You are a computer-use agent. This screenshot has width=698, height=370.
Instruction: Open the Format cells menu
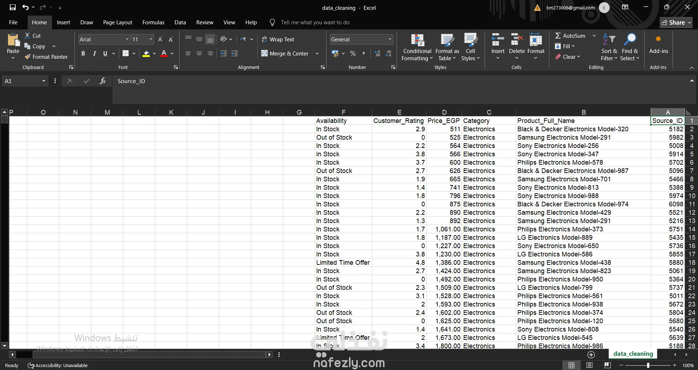point(536,46)
